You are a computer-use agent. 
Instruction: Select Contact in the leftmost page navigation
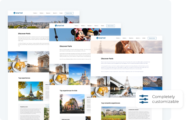61,13
